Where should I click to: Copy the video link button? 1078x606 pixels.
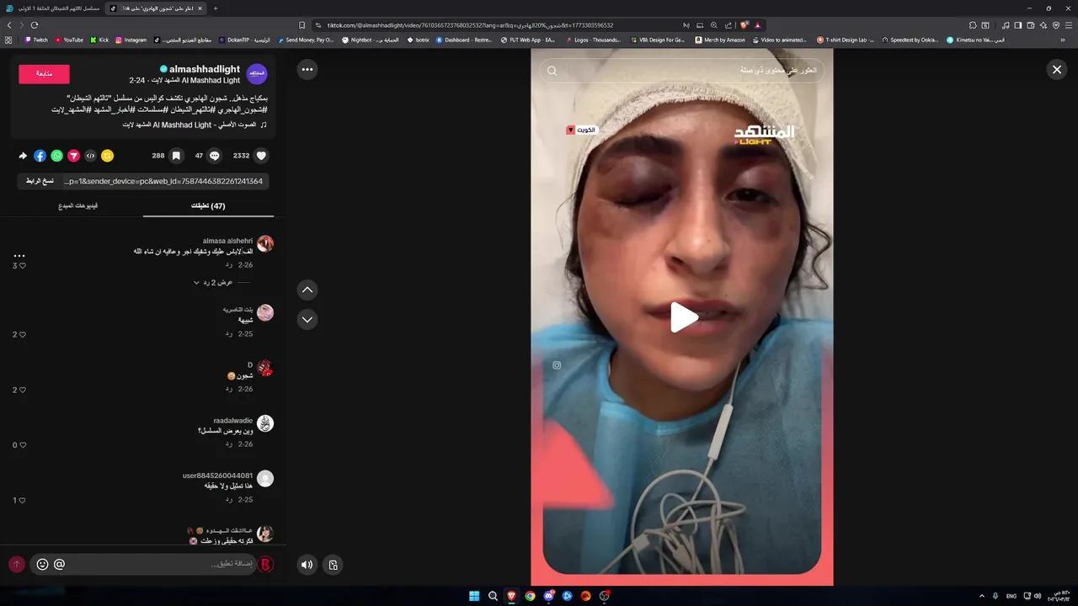tap(40, 181)
